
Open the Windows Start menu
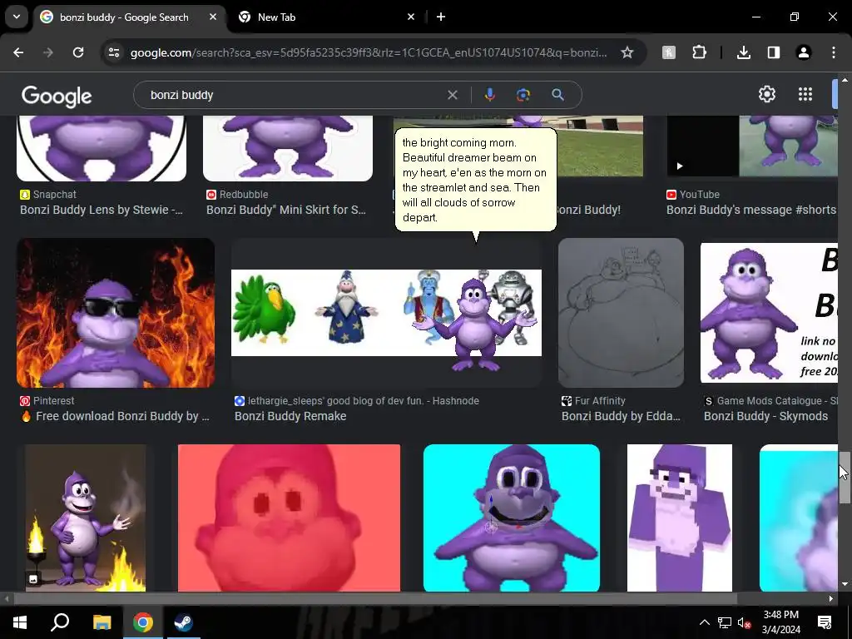coord(20,622)
